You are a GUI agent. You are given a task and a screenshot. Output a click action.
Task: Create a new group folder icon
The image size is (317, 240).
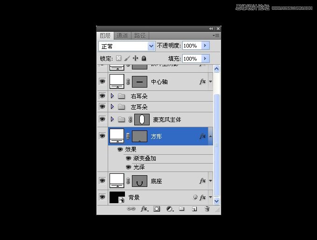pyautogui.click(x=182, y=209)
